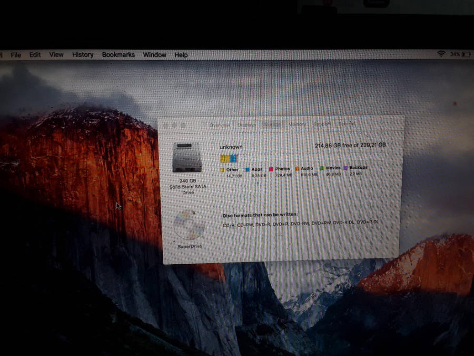Click the green Movies legend square
Viewport: 474px width, 356px height.
pyautogui.click(x=321, y=168)
